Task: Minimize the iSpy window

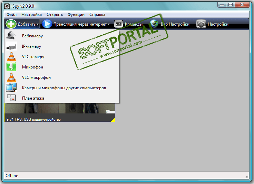Action: coord(222,5)
